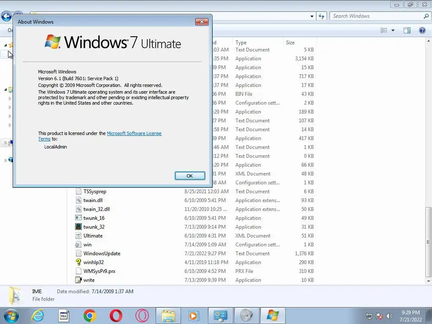This screenshot has width=432, height=324.
Task: Click the 310 KB size value
Action: point(306,271)
